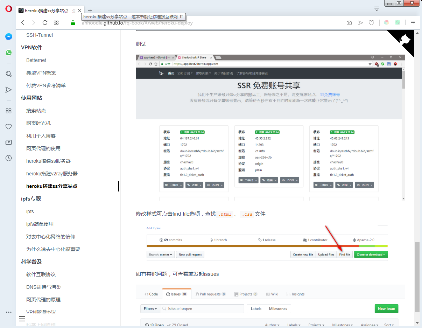
Task: Click the VPN软件 section heading
Action: pyautogui.click(x=31, y=48)
